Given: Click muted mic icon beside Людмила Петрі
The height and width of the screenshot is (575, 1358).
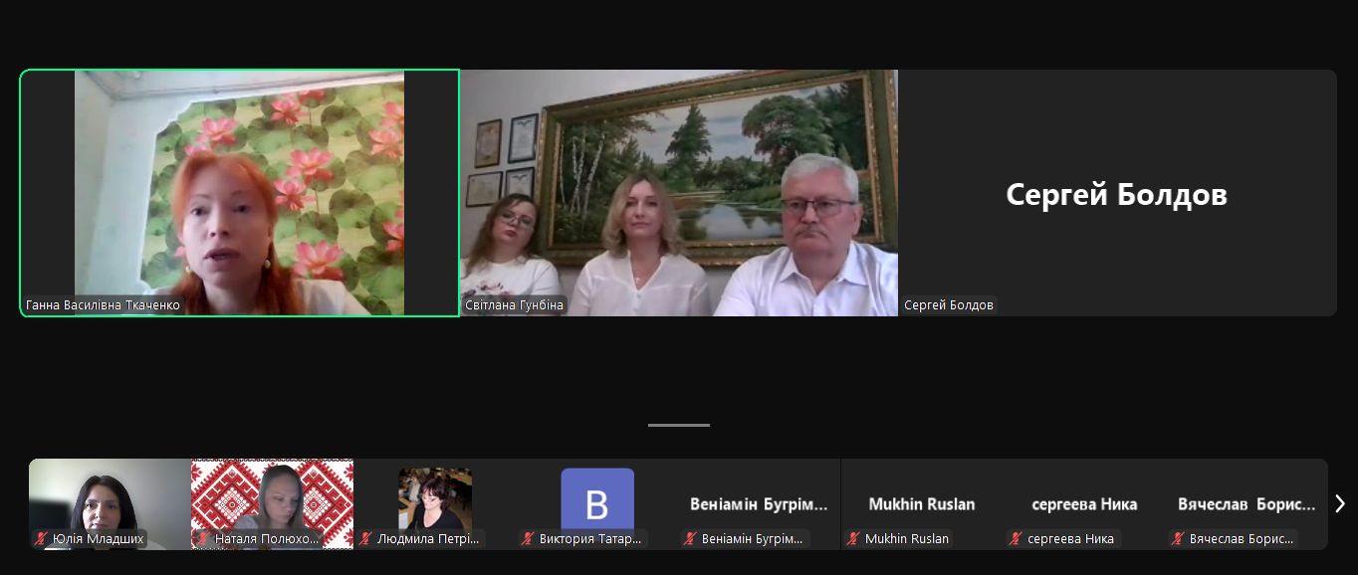Looking at the screenshot, I should [366, 539].
